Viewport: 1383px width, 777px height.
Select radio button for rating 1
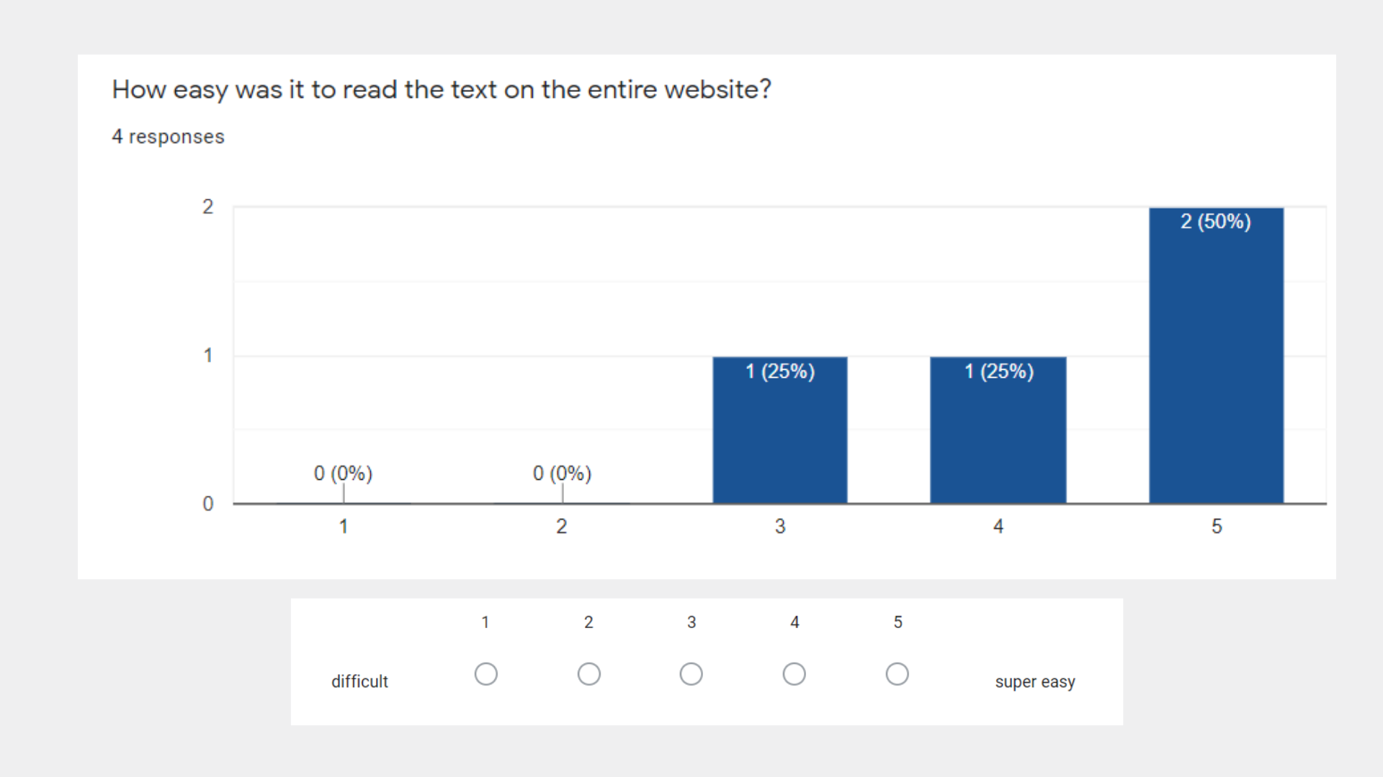point(486,674)
